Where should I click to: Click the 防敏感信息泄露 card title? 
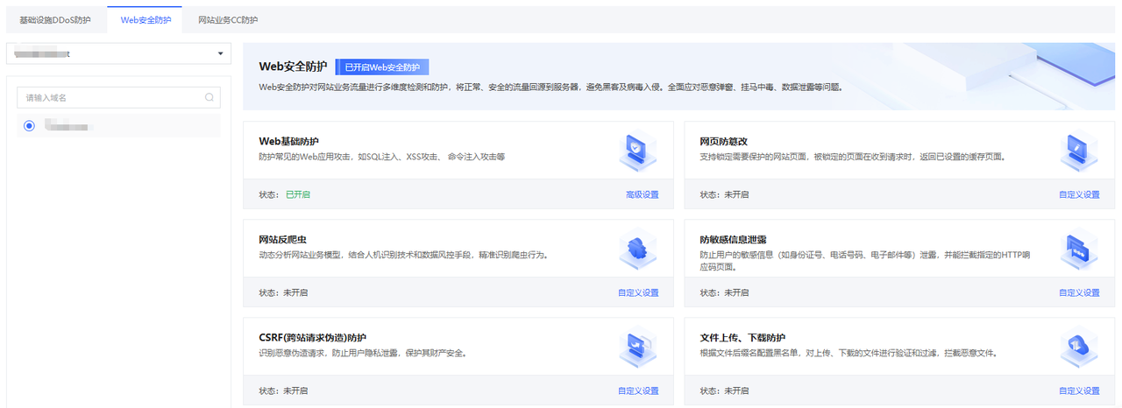[734, 239]
